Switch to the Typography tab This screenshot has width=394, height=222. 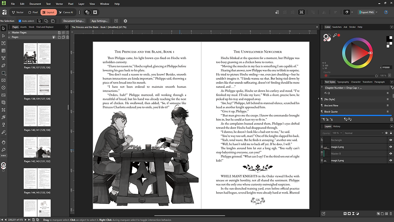(x=343, y=82)
